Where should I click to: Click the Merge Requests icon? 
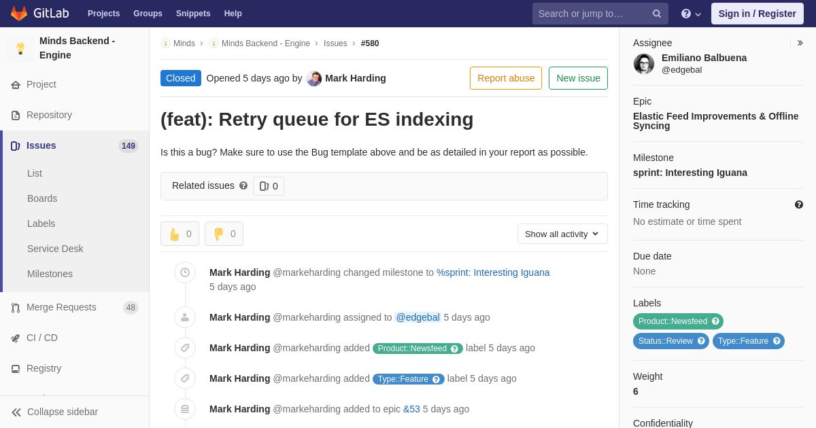16,308
